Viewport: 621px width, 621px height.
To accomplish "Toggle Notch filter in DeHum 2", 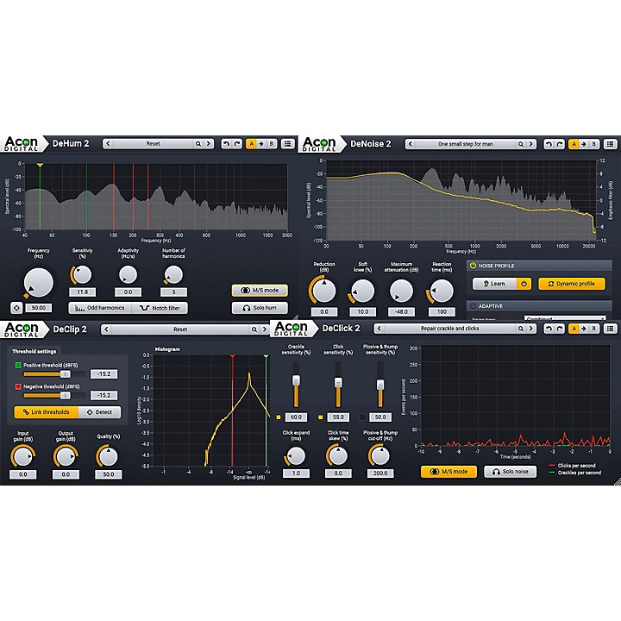I will (160, 308).
